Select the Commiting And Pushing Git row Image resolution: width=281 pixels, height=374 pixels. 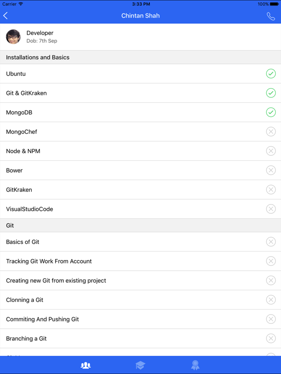[140, 319]
